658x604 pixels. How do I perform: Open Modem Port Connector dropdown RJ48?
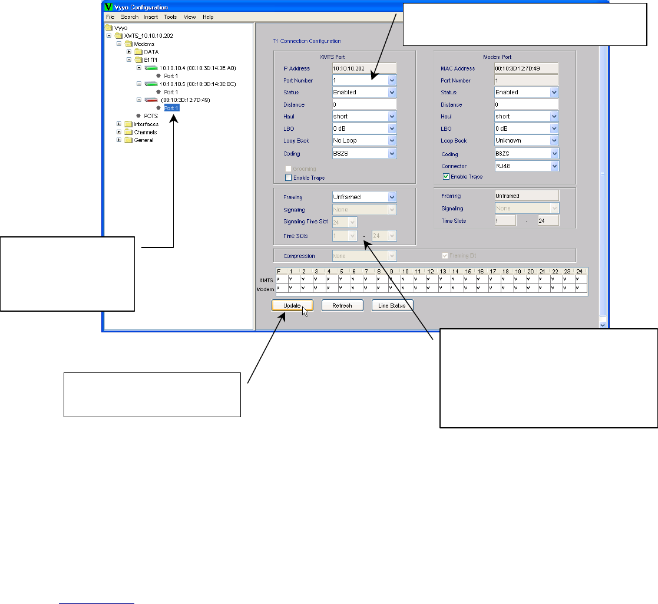coord(554,166)
